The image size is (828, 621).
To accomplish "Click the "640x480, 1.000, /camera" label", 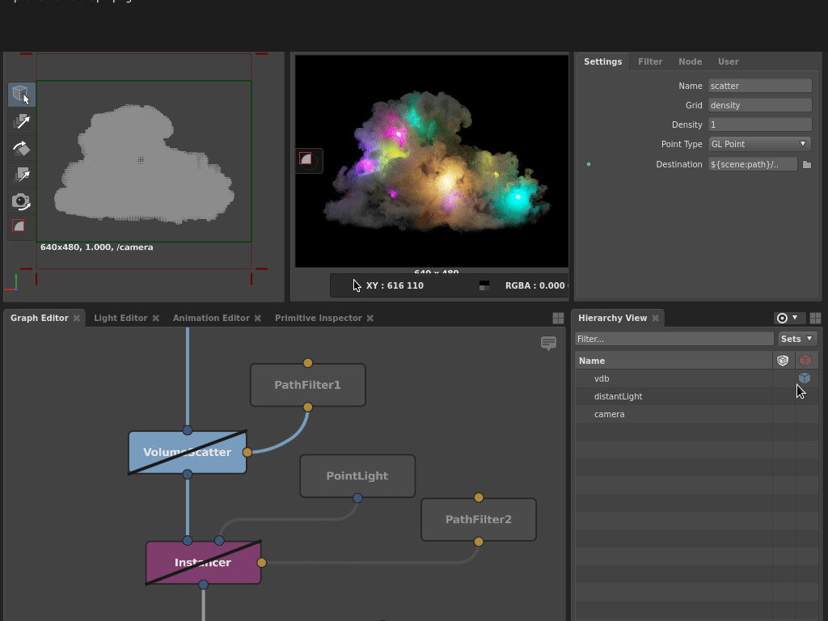I will tap(97, 247).
